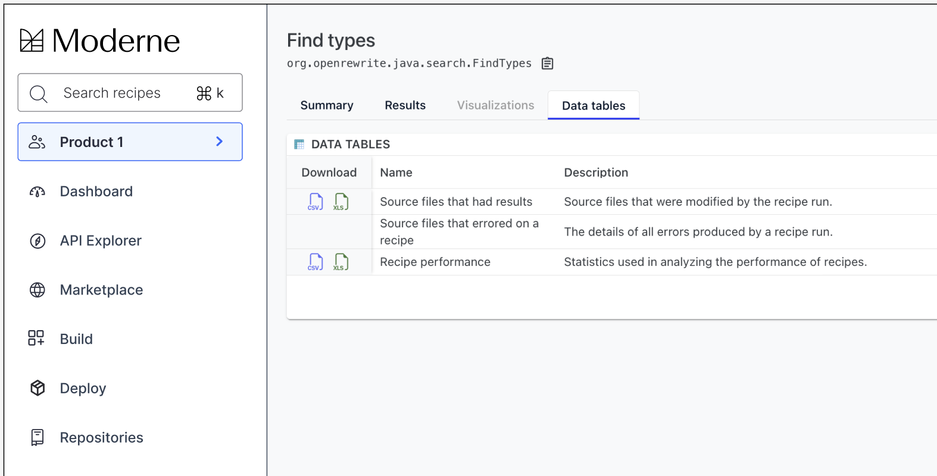937x476 pixels.
Task: Click the Data Tables header table icon
Action: pyautogui.click(x=299, y=144)
